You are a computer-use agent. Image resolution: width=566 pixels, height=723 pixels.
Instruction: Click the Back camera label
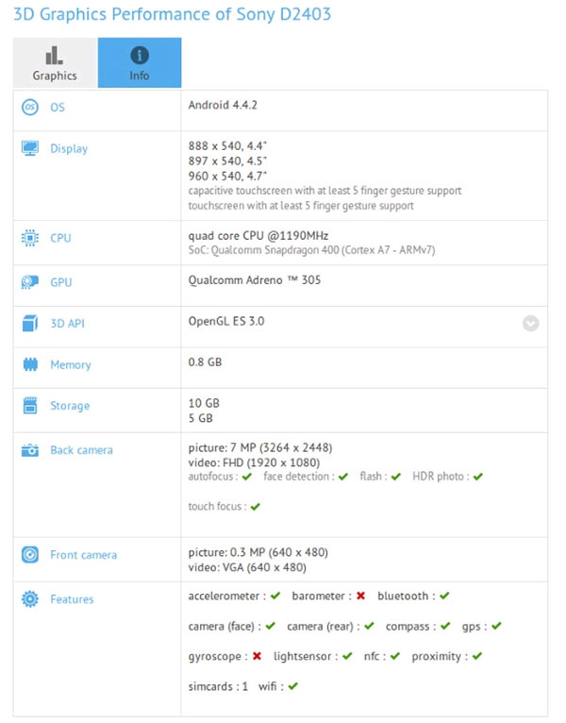click(x=81, y=450)
